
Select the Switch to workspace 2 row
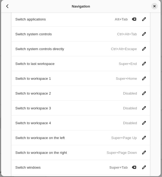coord(81,93)
